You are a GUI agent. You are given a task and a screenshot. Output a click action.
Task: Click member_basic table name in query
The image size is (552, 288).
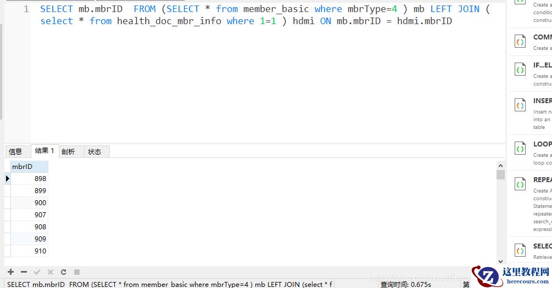click(276, 9)
